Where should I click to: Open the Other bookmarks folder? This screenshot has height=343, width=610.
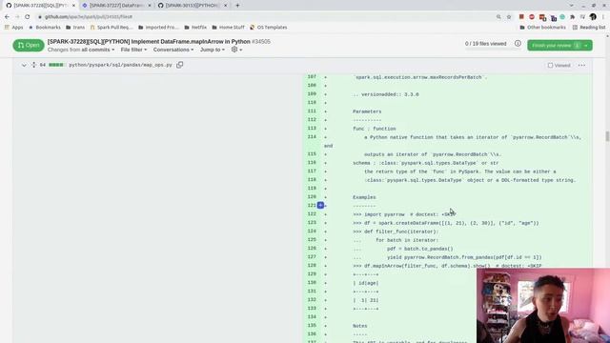click(x=542, y=28)
